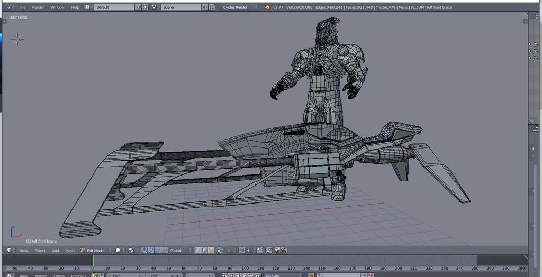Open the Global orientation dropdown
The width and height of the screenshot is (542, 277).
pos(178,250)
